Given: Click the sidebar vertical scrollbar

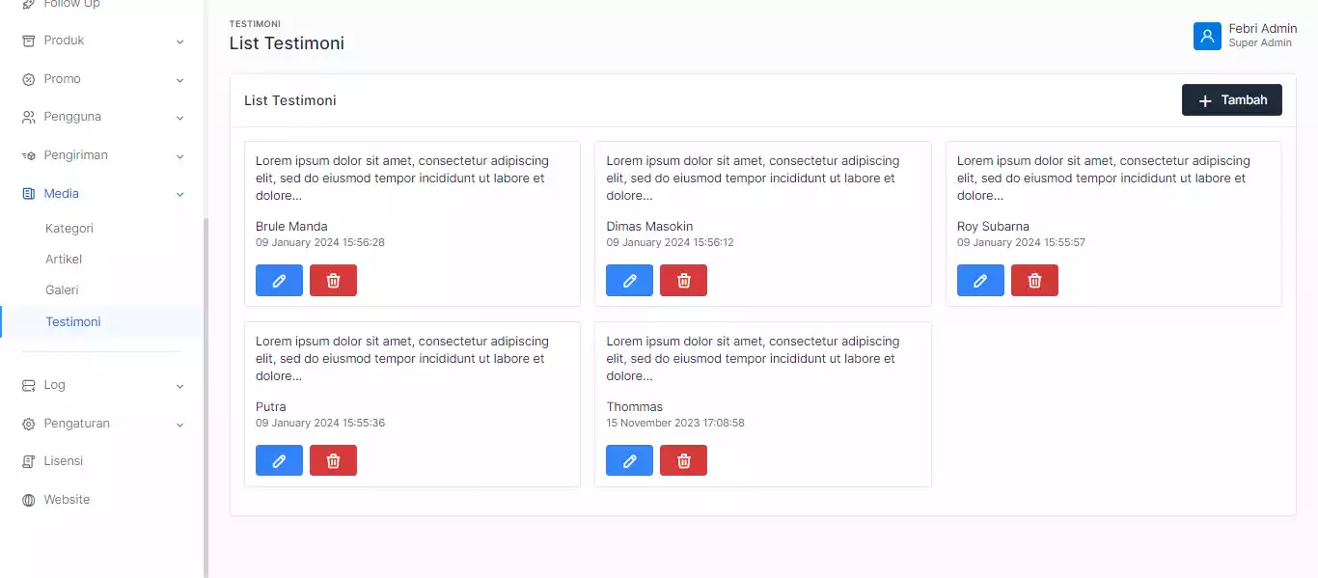Looking at the screenshot, I should tap(206, 386).
